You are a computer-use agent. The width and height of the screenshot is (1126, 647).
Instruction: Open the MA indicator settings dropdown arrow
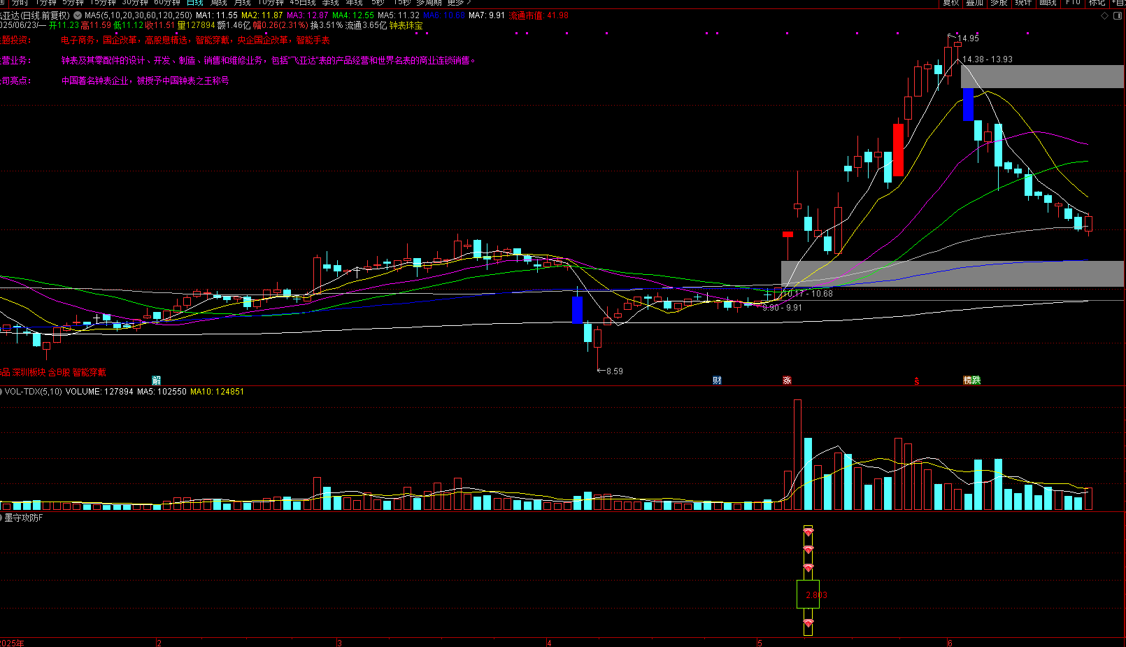[78, 15]
